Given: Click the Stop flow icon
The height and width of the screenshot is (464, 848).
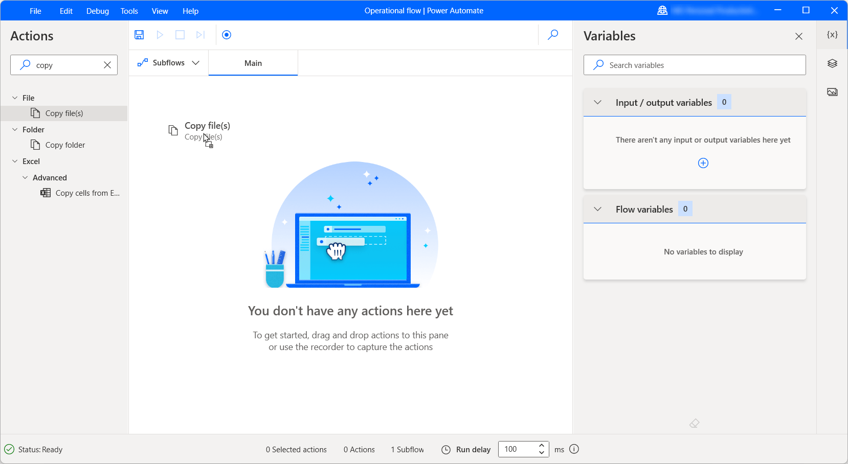Looking at the screenshot, I should pos(180,35).
